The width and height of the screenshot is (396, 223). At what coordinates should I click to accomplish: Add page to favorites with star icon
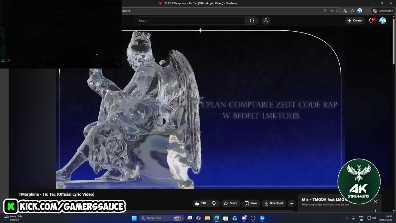tap(338, 11)
